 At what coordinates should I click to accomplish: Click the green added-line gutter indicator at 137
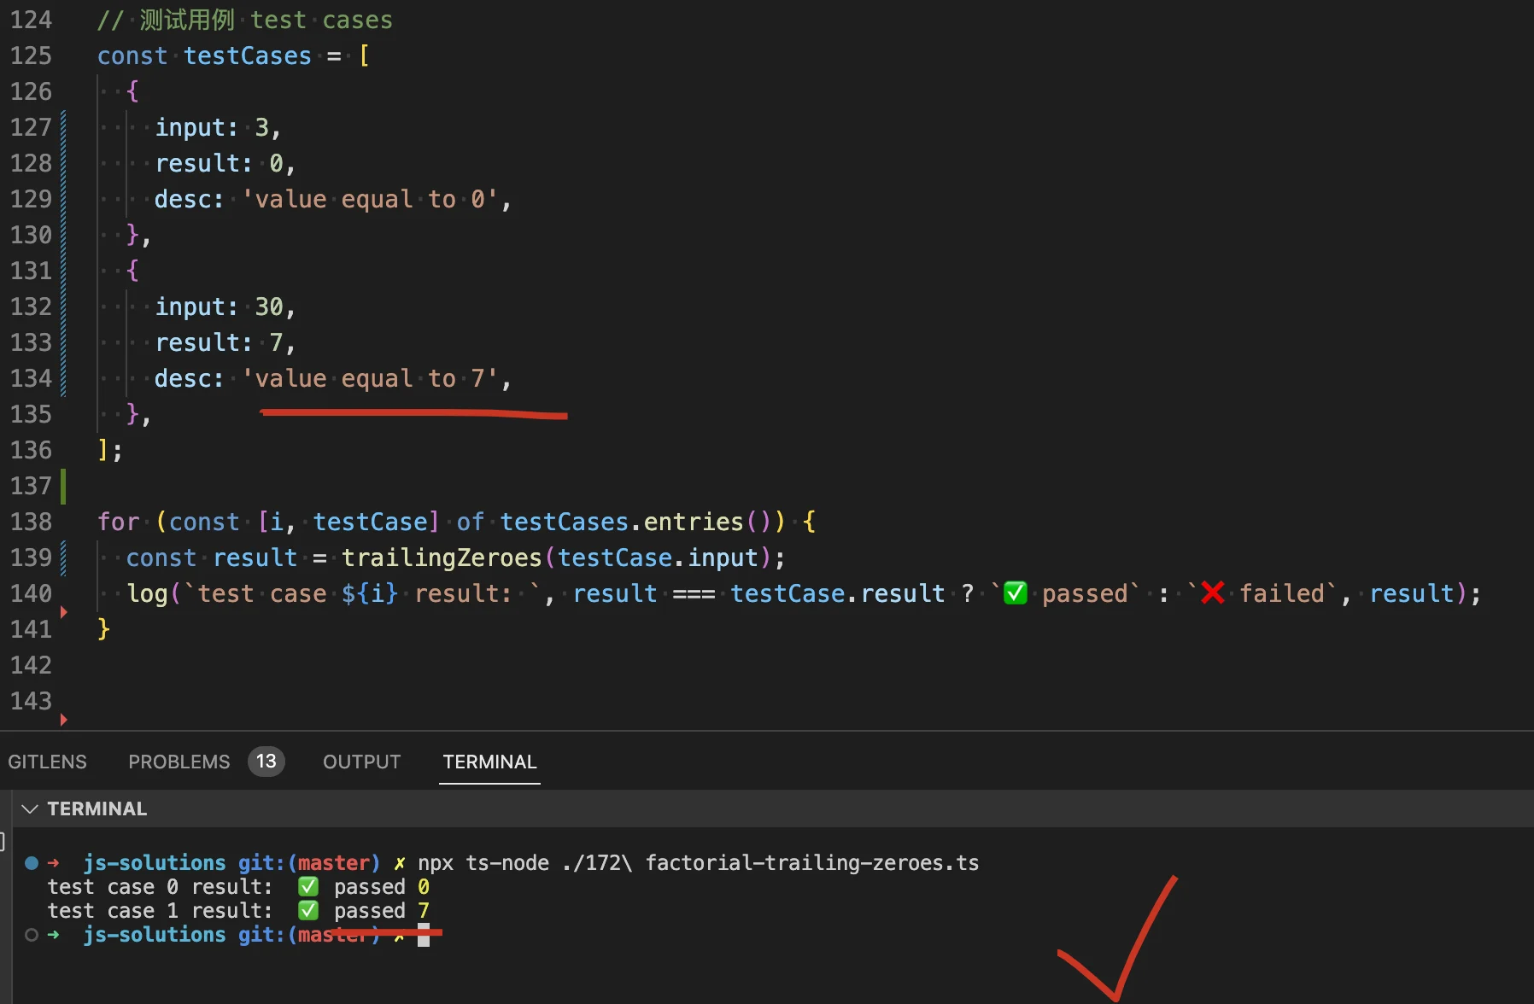pos(63,486)
